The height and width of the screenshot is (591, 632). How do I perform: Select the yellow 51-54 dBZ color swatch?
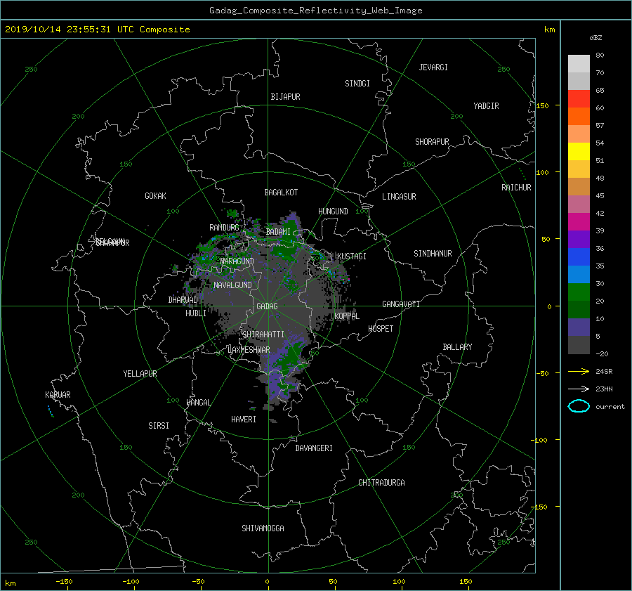tap(579, 152)
